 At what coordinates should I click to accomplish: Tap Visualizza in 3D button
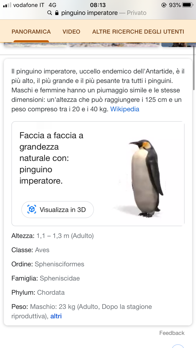pos(57,209)
